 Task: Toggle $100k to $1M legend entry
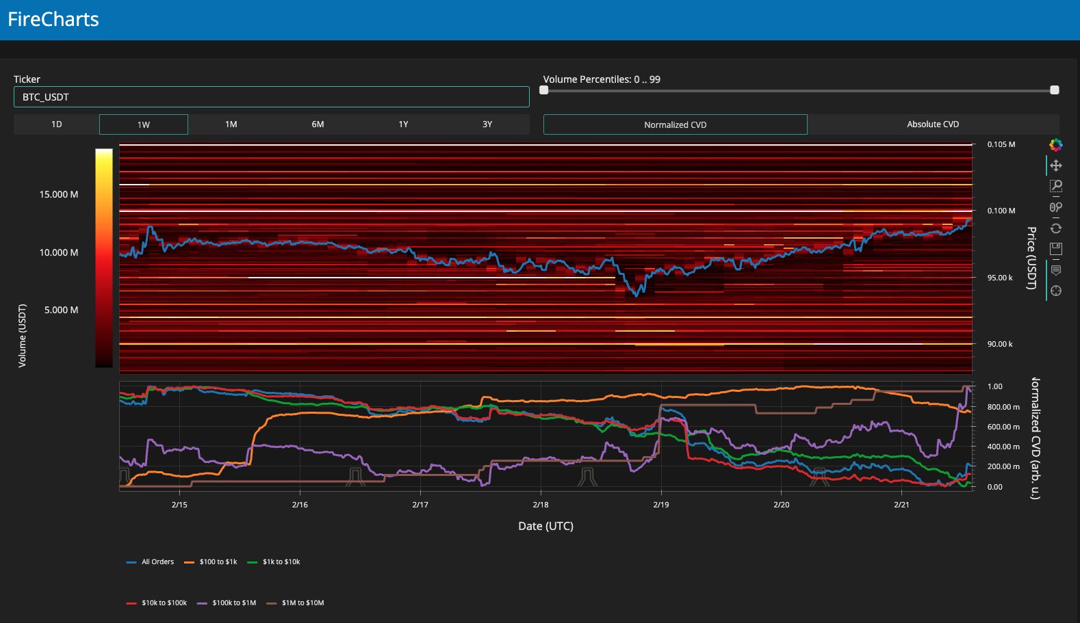[227, 603]
